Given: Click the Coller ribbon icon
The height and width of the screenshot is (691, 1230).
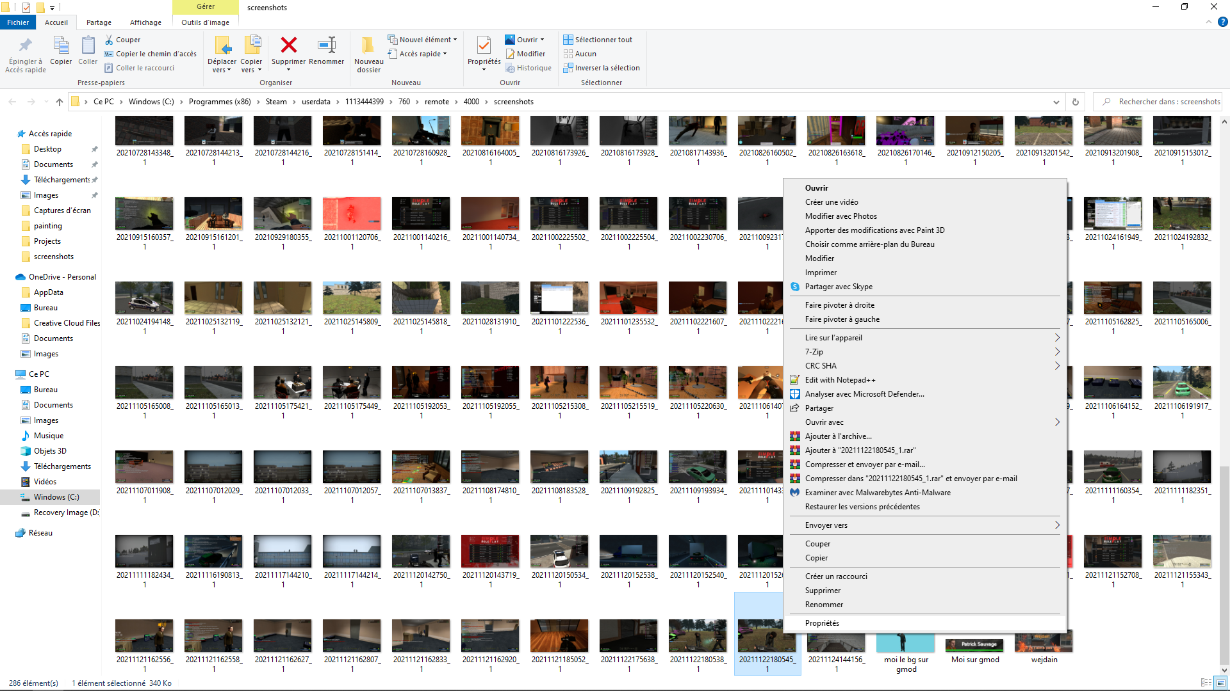Looking at the screenshot, I should pyautogui.click(x=88, y=45).
